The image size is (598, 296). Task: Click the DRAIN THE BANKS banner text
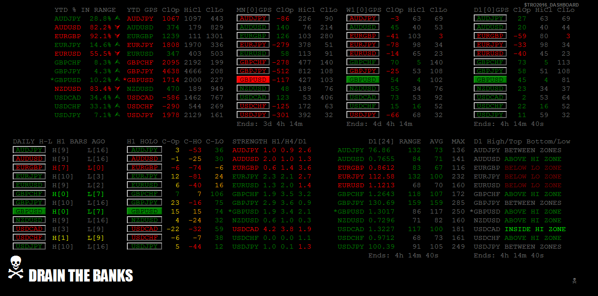pyautogui.click(x=81, y=276)
